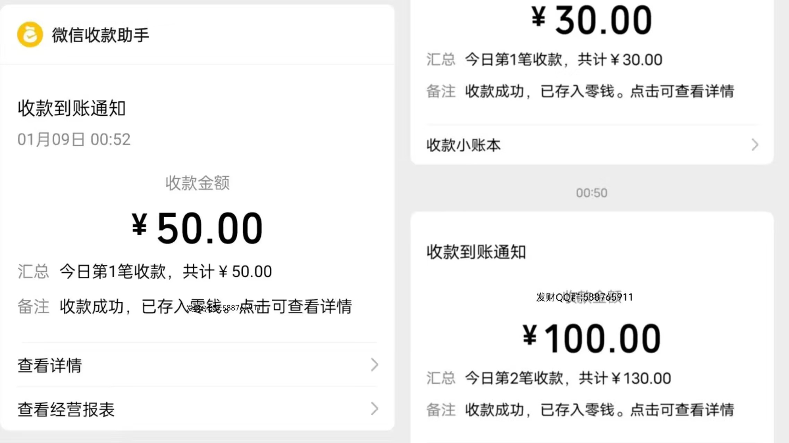Click the chevron arrow beside 查看详情

374,365
